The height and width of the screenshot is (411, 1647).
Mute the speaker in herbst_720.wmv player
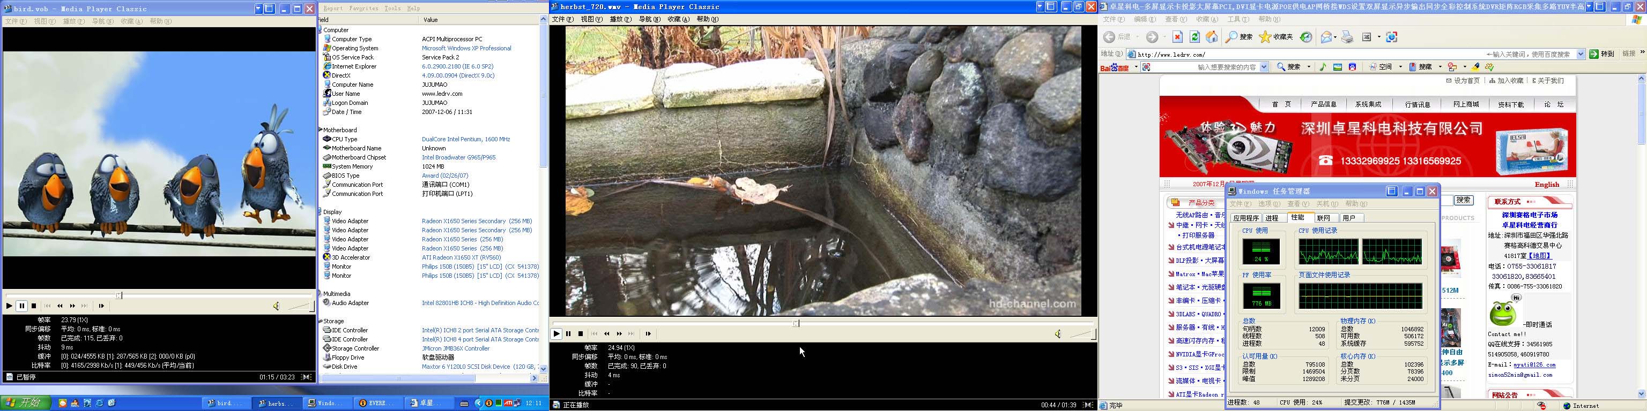(x=1057, y=334)
